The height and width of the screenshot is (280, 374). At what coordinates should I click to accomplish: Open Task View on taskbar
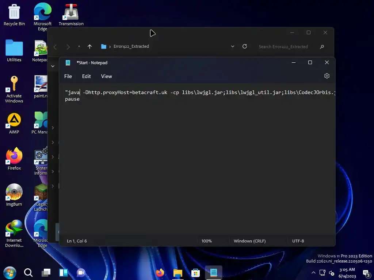(x=46, y=273)
